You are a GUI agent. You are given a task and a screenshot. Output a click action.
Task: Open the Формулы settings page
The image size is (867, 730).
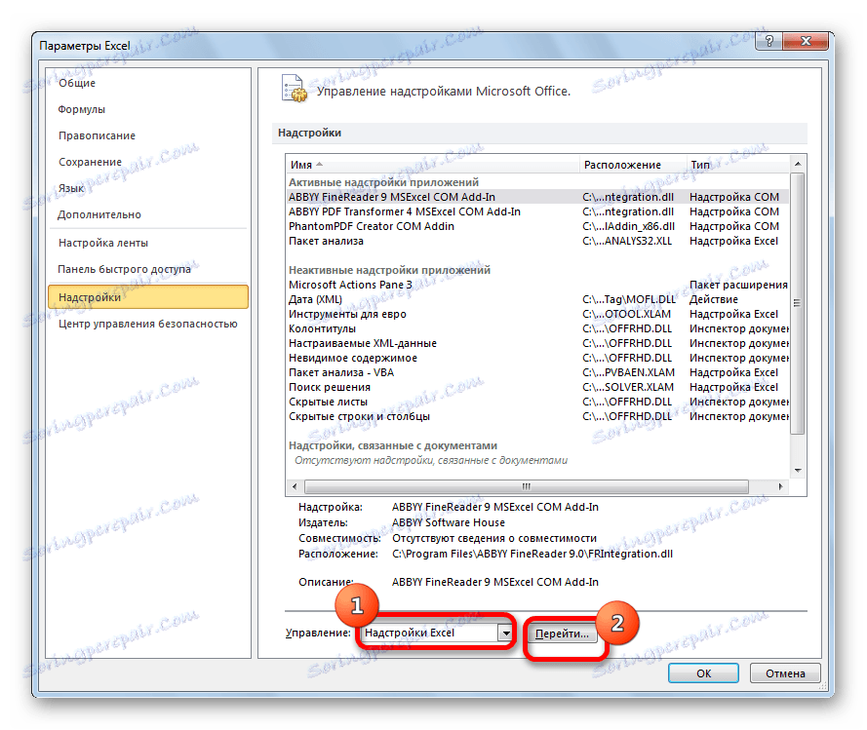click(78, 109)
